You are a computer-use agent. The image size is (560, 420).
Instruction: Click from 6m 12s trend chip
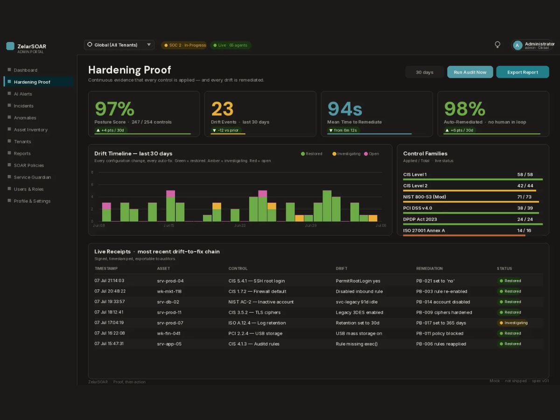tap(343, 130)
